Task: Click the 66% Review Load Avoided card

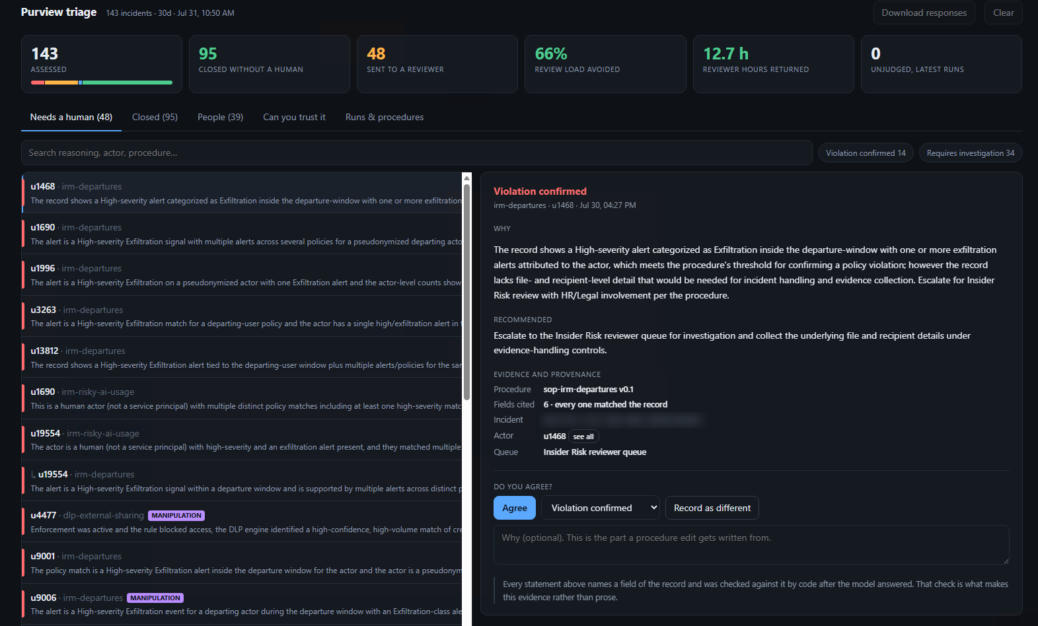Action: click(x=605, y=64)
